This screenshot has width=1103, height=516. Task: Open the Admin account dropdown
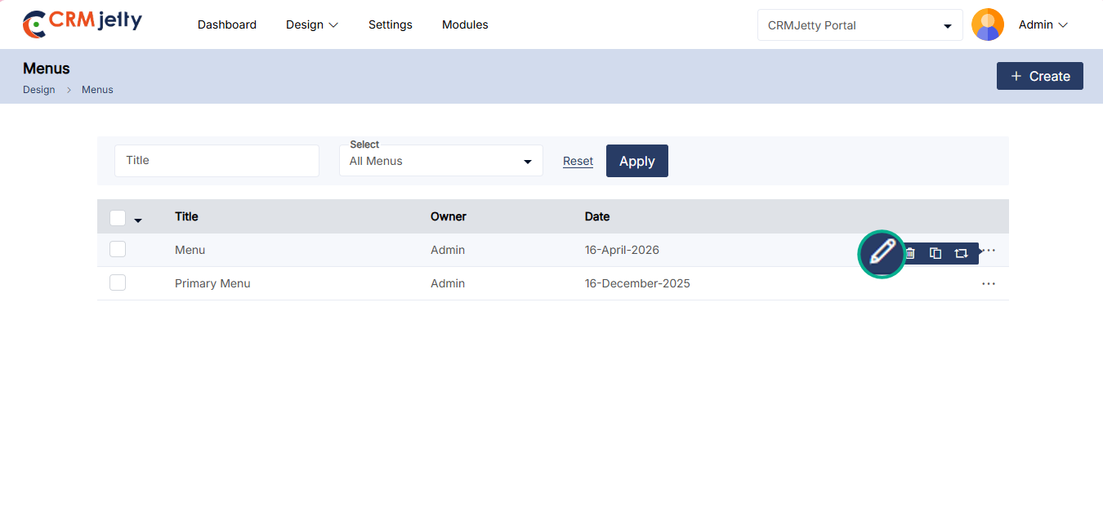1043,25
